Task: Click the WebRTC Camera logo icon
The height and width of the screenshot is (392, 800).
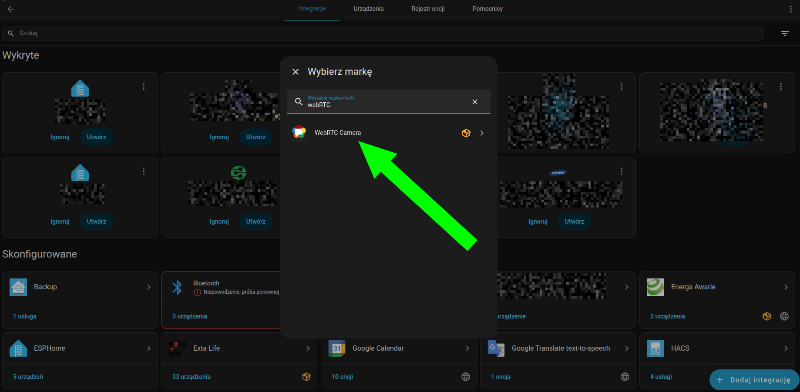Action: coord(299,132)
